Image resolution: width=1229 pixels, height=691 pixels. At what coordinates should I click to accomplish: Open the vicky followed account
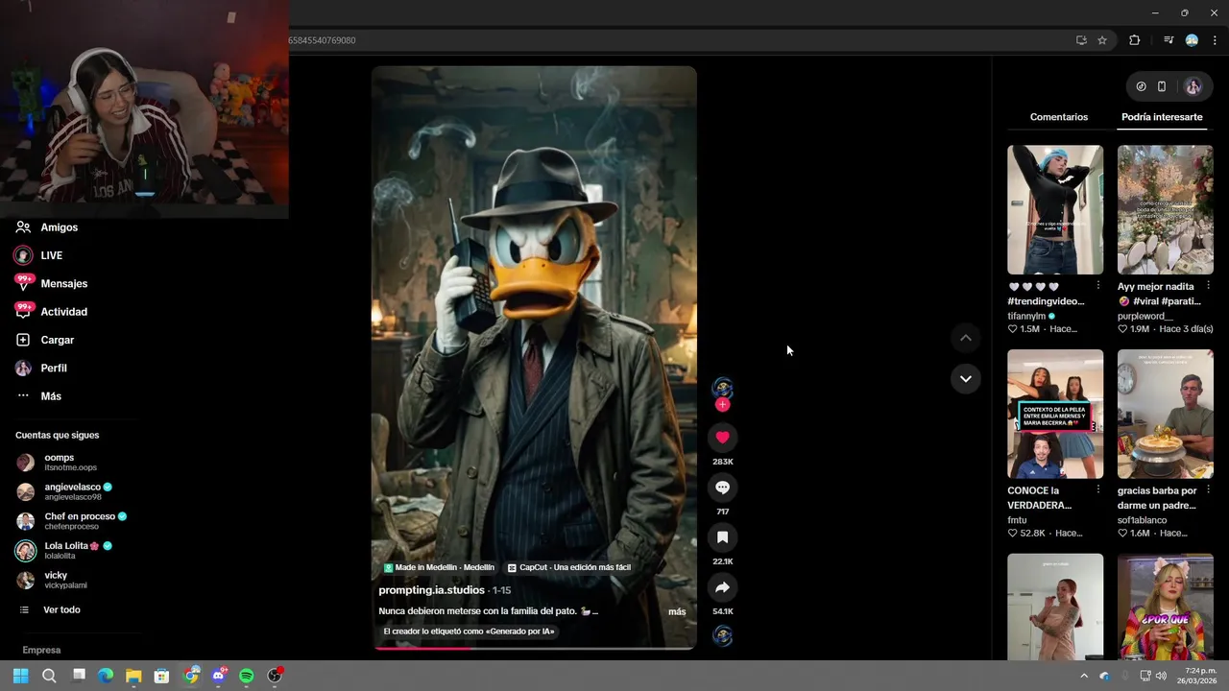(52, 580)
